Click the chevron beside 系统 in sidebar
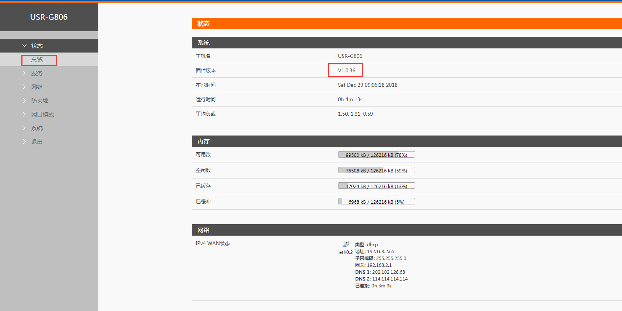622x311 pixels. click(24, 128)
